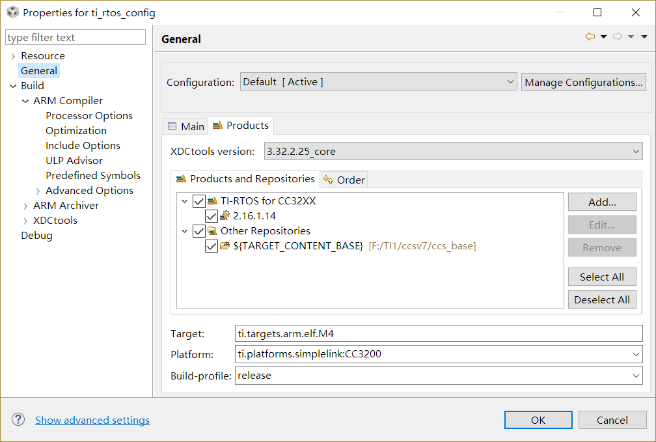Image resolution: width=656 pixels, height=442 pixels.
Task: Open the XDCtools version dropdown
Action: click(x=453, y=152)
